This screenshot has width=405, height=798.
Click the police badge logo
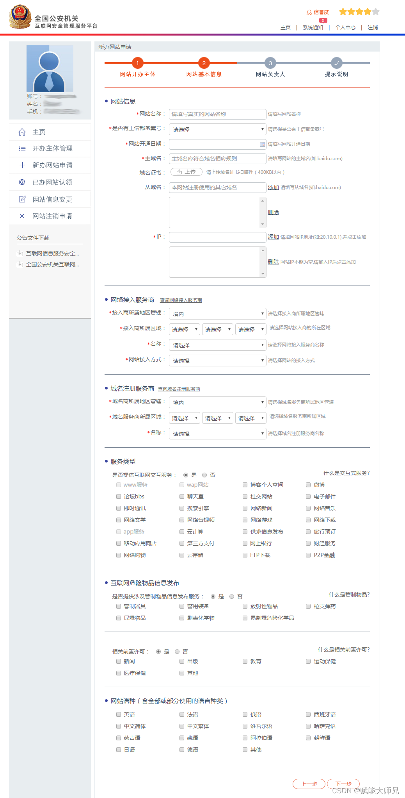20,17
